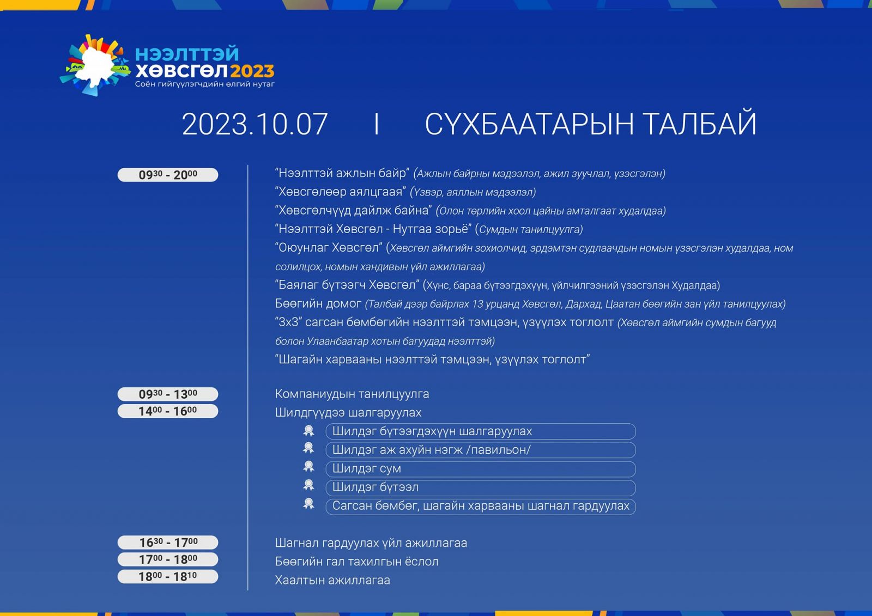
Task: Click the Шилдгүүдээ шалгаруулах entry
Action: click(x=348, y=412)
